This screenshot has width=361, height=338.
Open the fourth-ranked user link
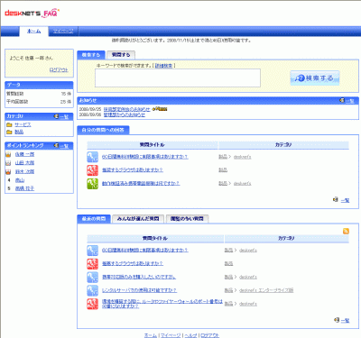20,180
